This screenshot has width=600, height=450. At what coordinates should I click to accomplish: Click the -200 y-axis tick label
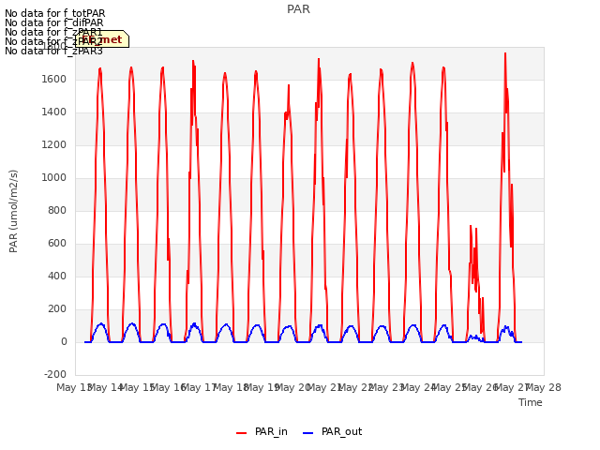tap(55, 374)
